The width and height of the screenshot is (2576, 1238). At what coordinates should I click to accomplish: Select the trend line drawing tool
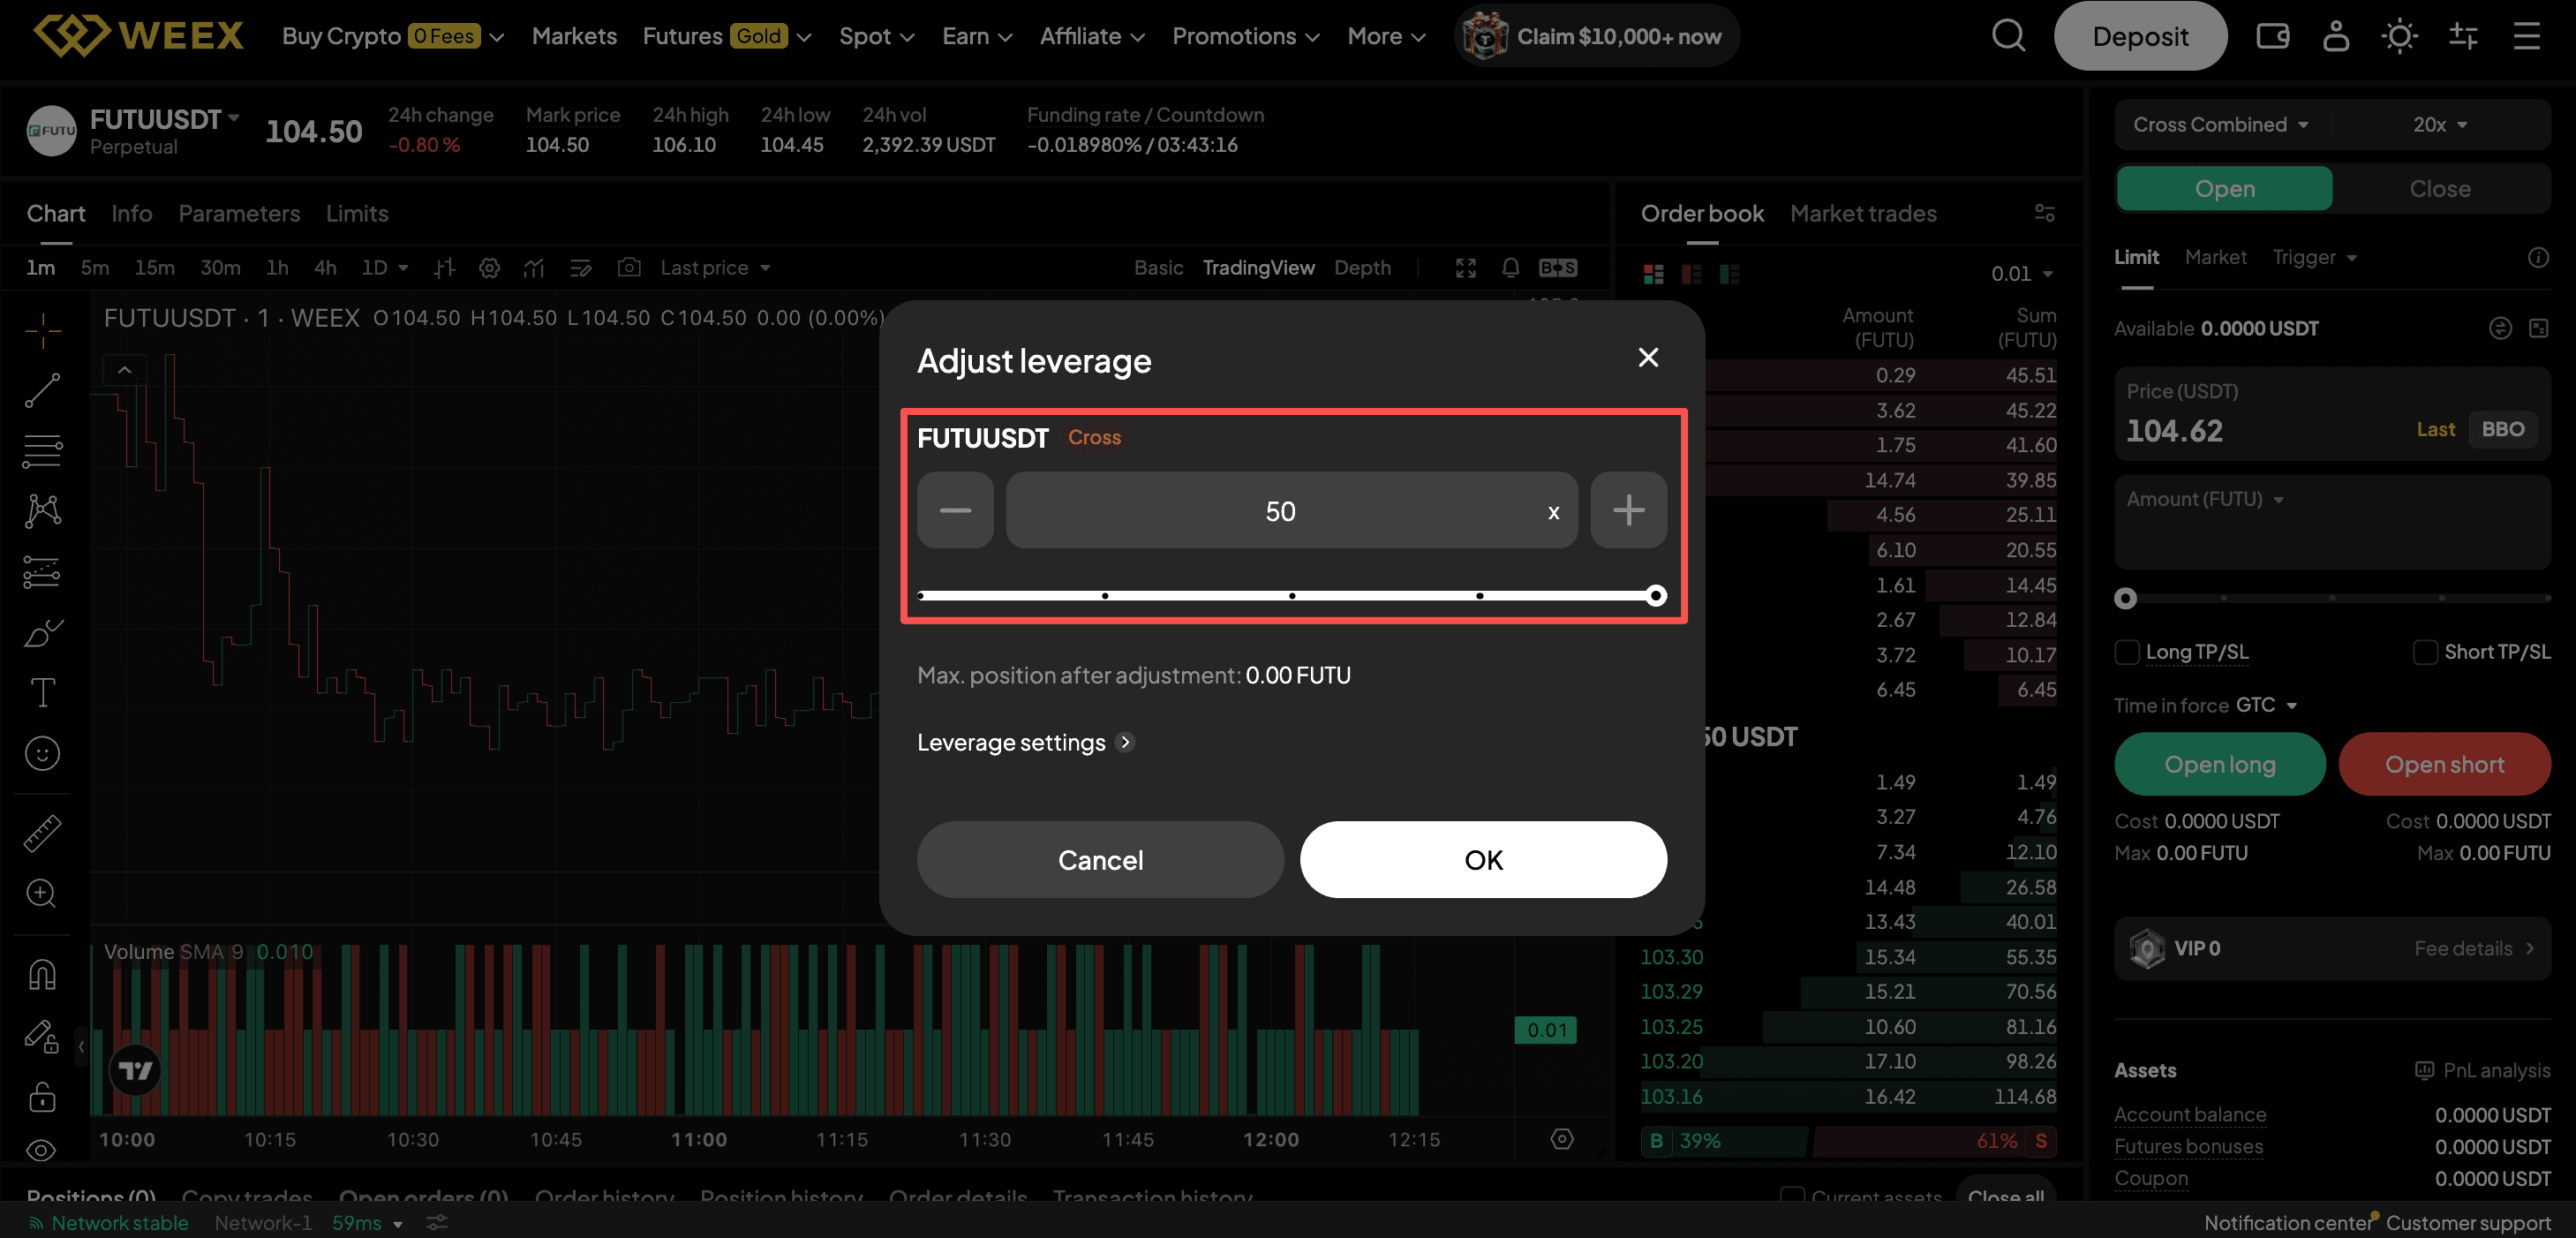(x=42, y=391)
